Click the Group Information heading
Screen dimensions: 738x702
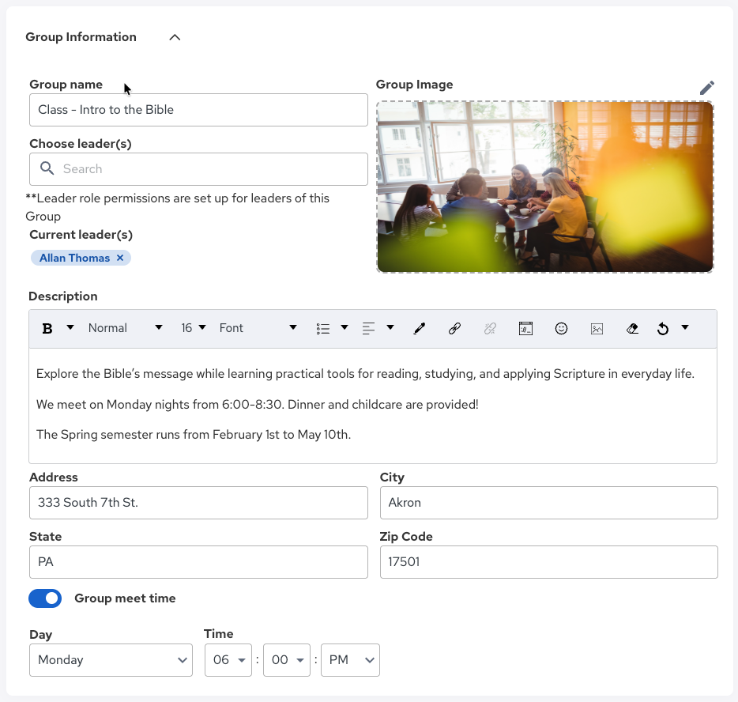tap(81, 37)
